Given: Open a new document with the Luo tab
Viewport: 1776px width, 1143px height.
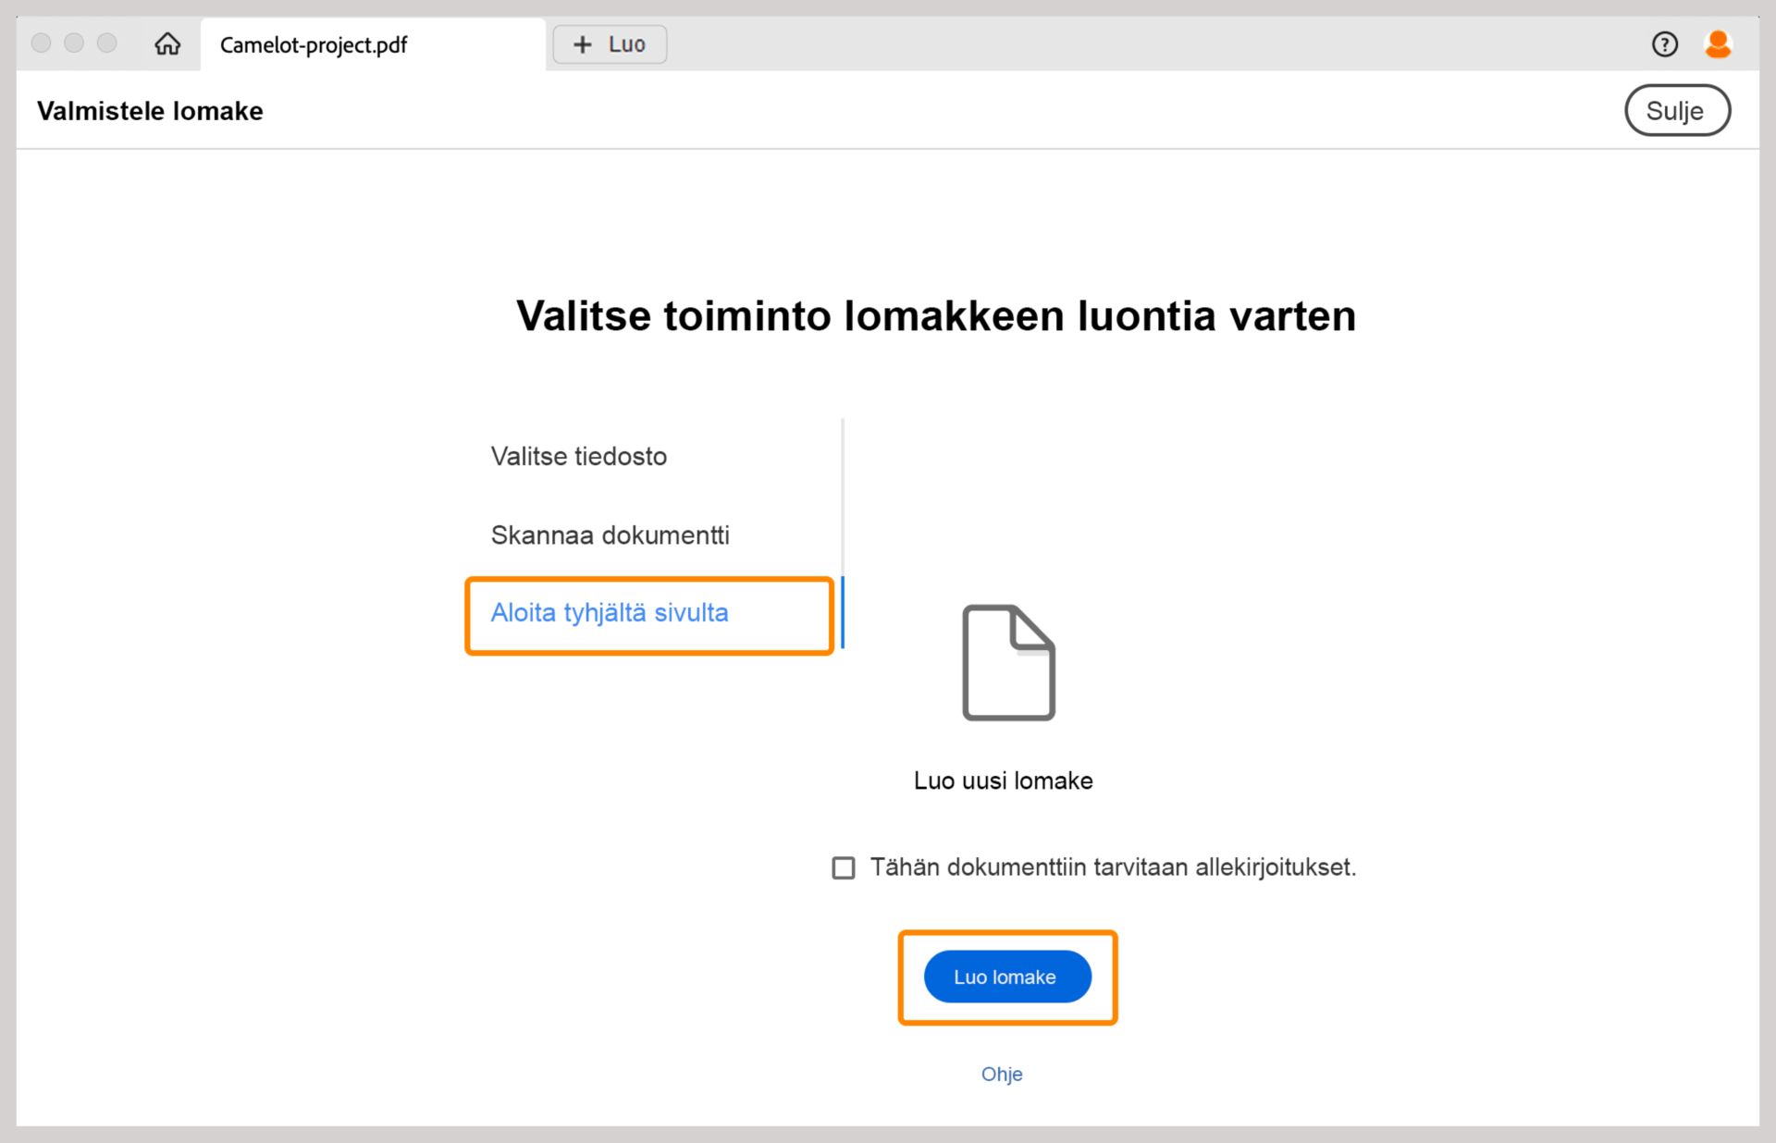Looking at the screenshot, I should click(x=609, y=43).
